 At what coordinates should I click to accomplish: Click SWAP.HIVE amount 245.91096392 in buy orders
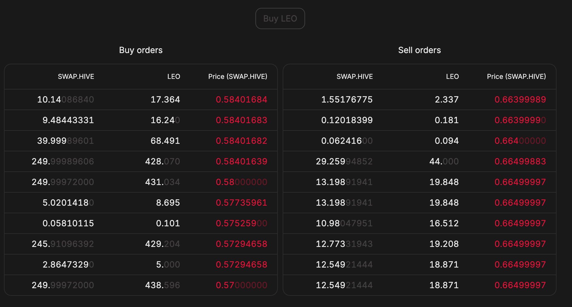[63, 244]
